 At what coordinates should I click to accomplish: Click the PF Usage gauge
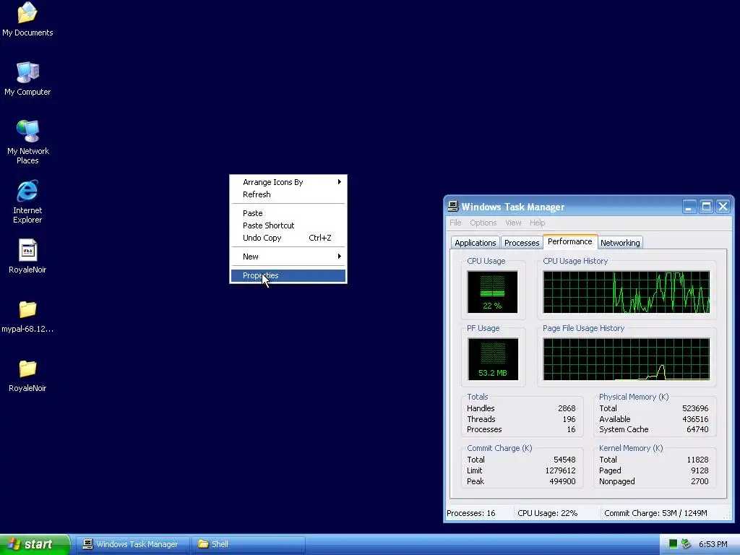[493, 358]
